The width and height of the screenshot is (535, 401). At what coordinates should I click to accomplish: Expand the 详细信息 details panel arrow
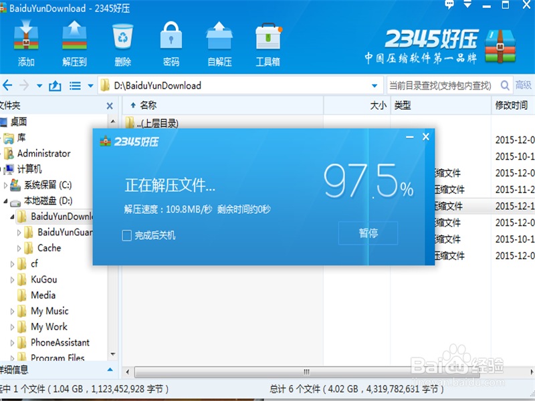(110, 370)
